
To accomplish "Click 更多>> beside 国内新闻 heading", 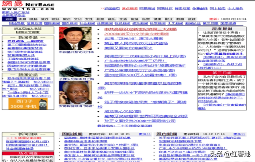I will tap(239, 134).
